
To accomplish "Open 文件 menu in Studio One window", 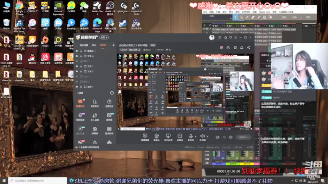I will tap(205, 12).
